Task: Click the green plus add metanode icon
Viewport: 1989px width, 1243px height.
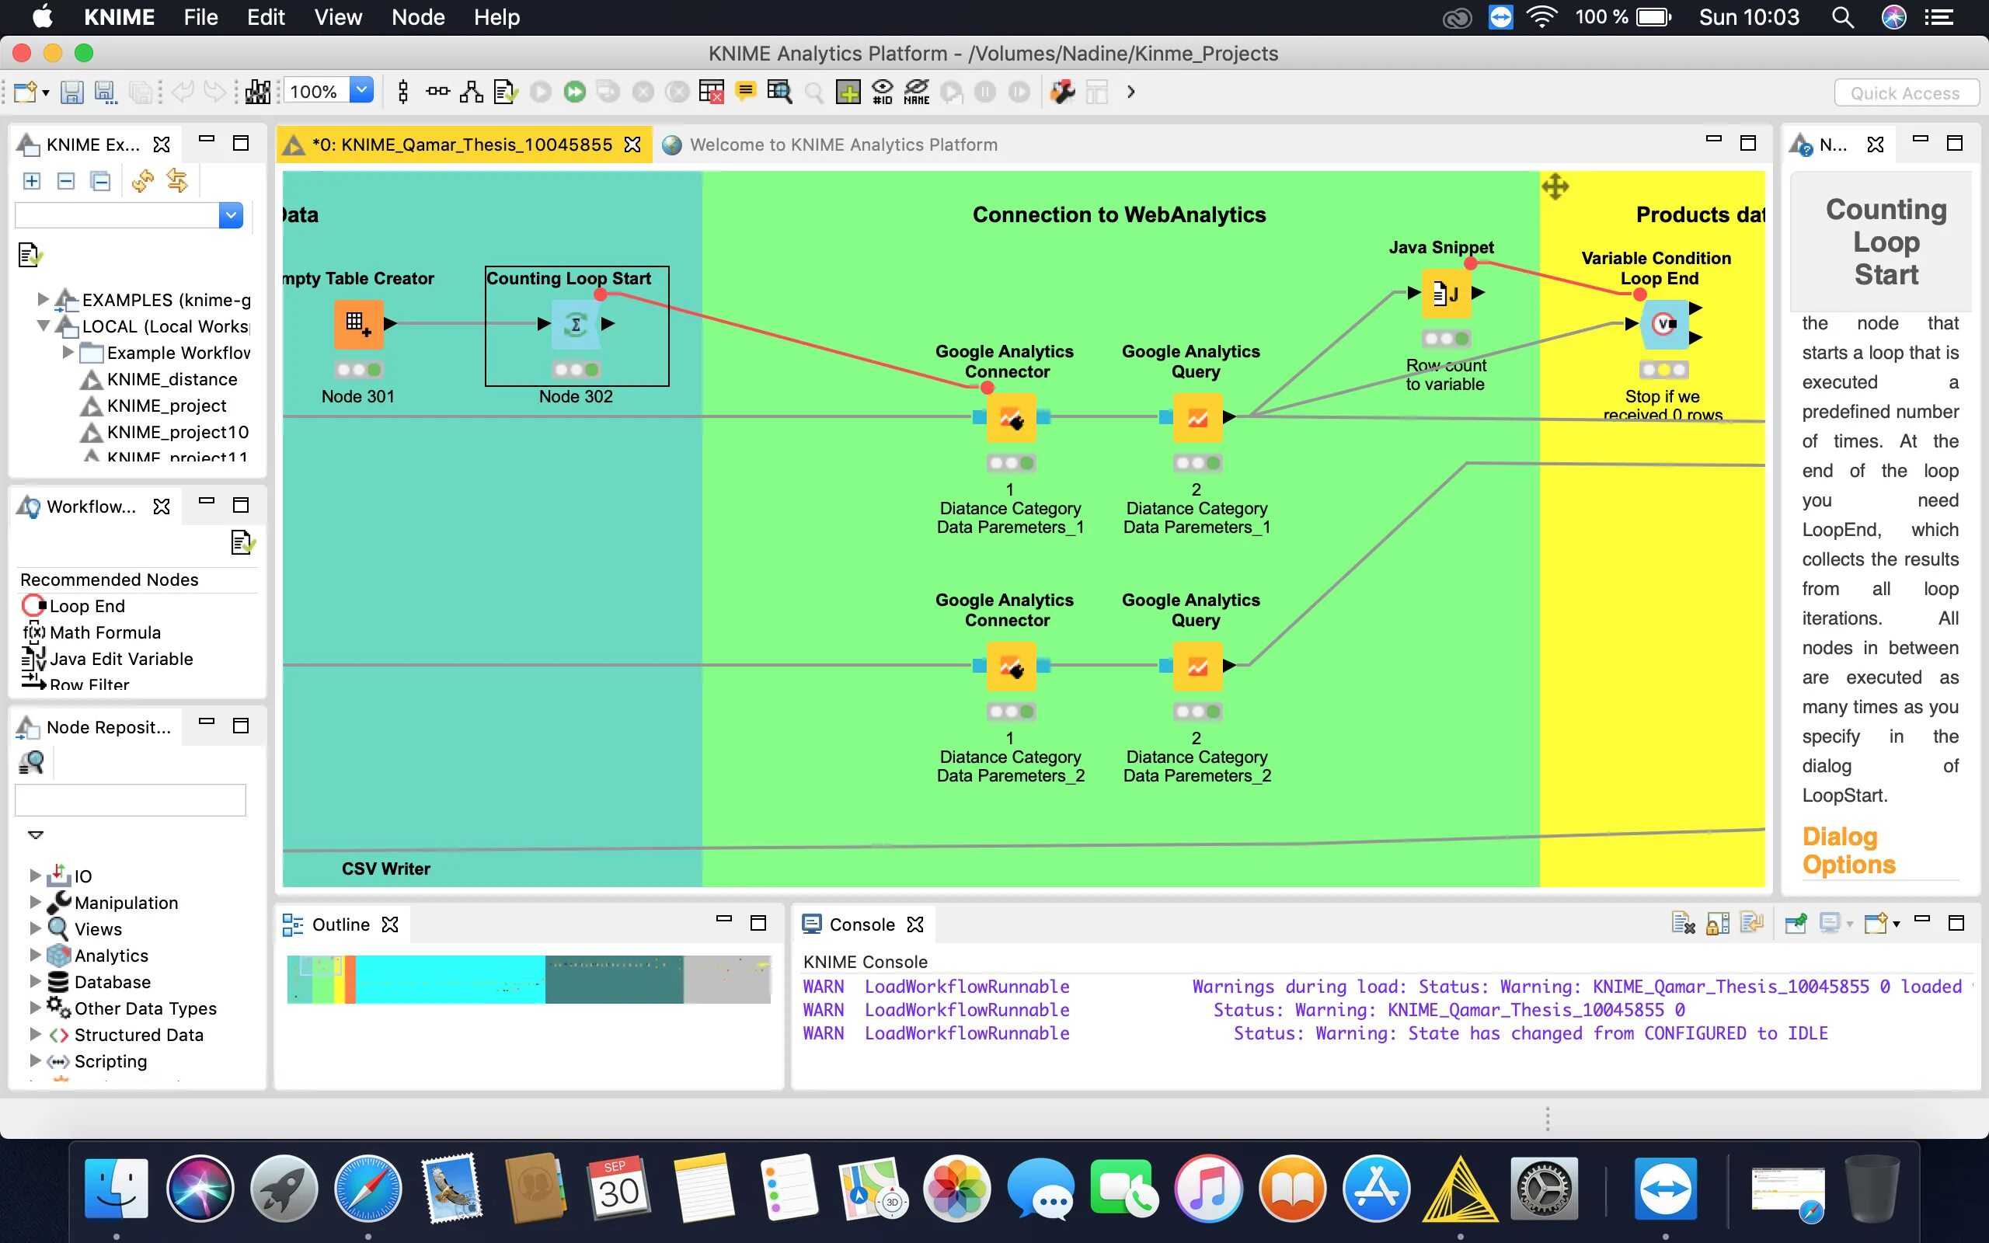Action: pyautogui.click(x=848, y=92)
